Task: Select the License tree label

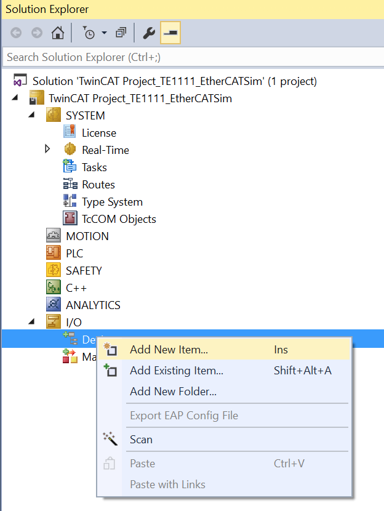Action: coord(99,132)
